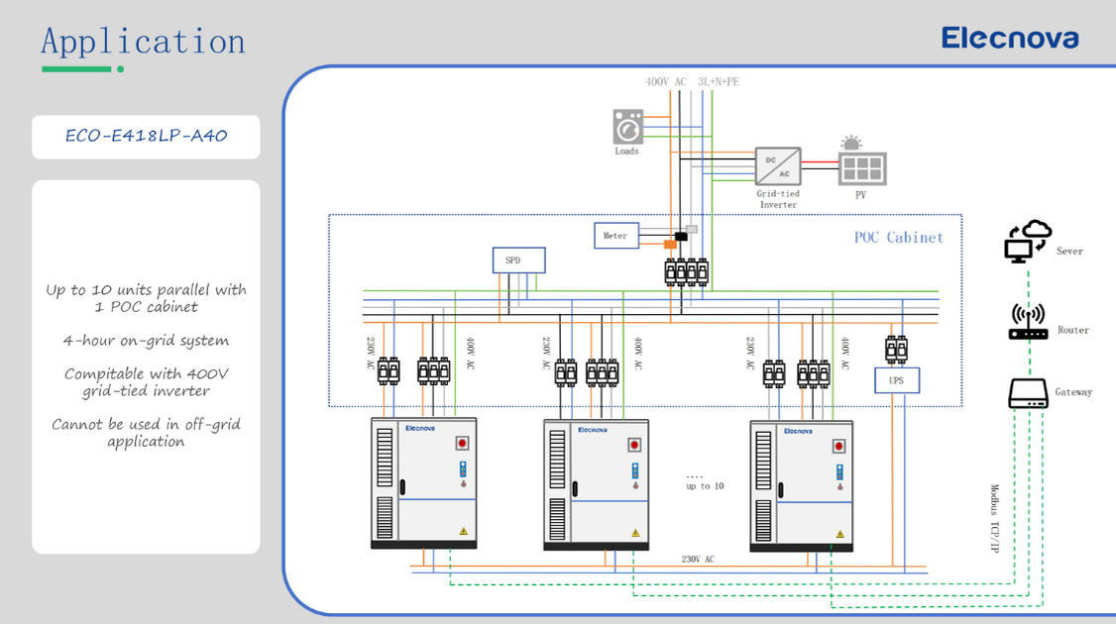This screenshot has width=1116, height=624.
Task: Select the circuit breaker above the UPS
Action: pyautogui.click(x=896, y=350)
